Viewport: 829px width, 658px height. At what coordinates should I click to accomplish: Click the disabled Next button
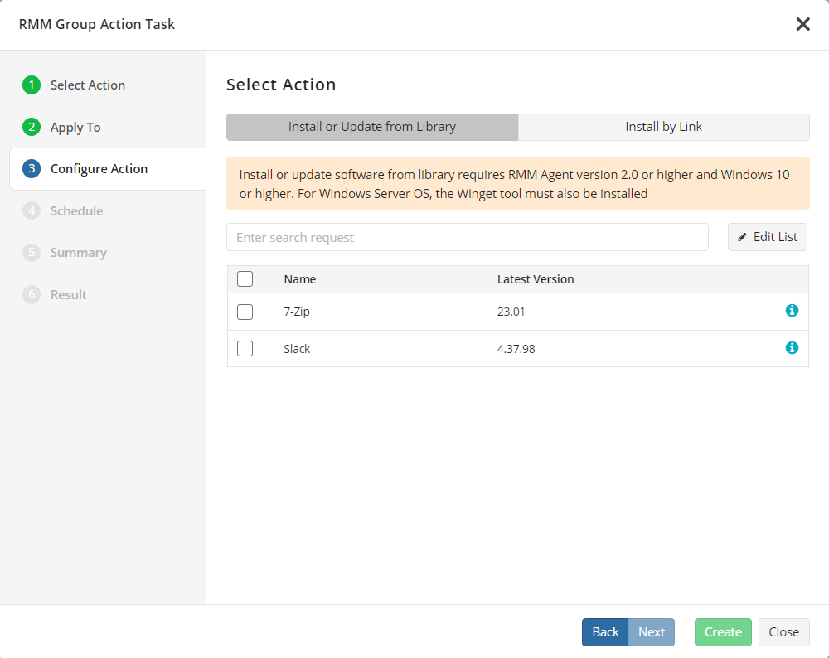coord(652,631)
